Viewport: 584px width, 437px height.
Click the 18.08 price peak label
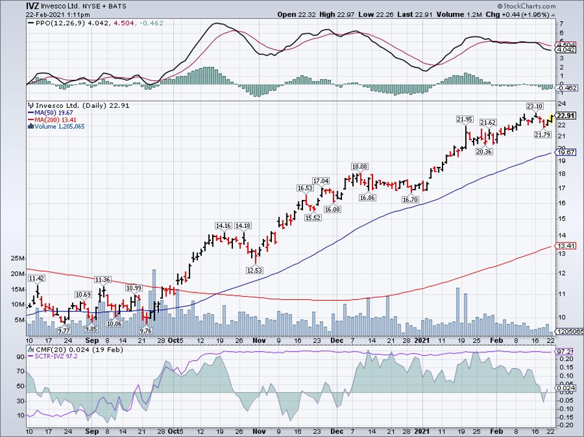point(360,166)
